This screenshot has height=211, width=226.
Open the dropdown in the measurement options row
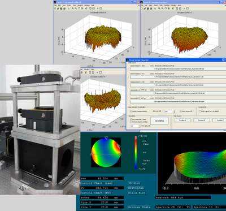tap(169, 111)
